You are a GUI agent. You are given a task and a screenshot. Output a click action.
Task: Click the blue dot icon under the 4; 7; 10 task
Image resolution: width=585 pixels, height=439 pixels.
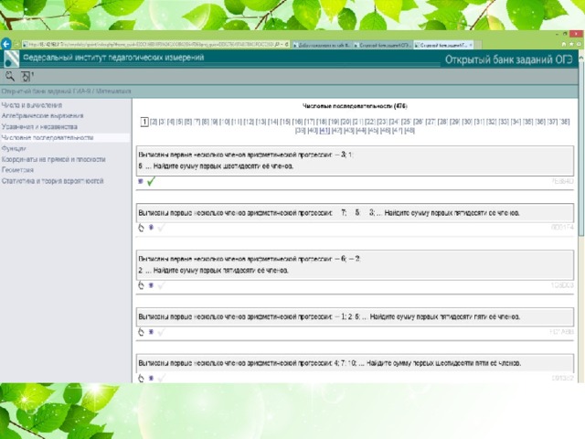pyautogui.click(x=151, y=378)
